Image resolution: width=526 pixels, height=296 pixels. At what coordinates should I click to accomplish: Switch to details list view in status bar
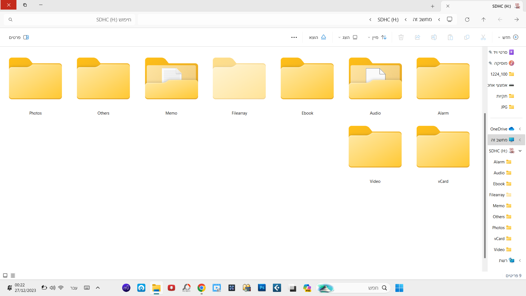[x=13, y=275]
